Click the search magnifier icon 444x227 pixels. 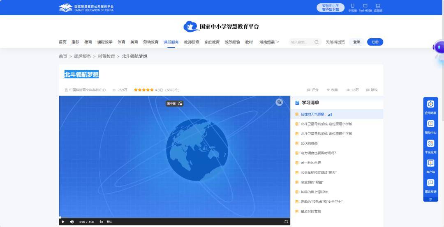point(317,42)
